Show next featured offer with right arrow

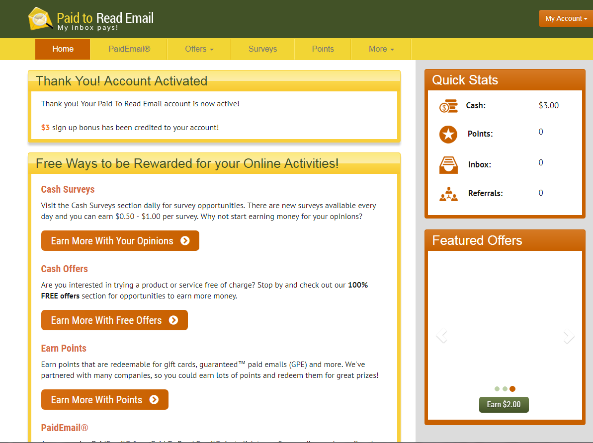point(569,336)
